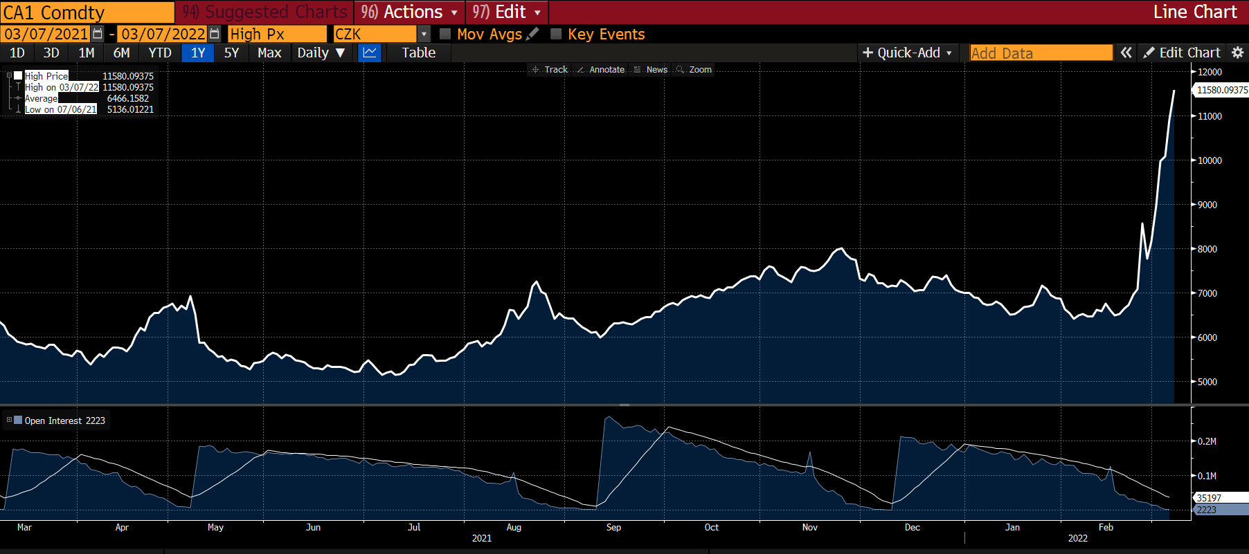Activate the Track crosshair tool
This screenshot has height=554, width=1249.
click(x=550, y=70)
